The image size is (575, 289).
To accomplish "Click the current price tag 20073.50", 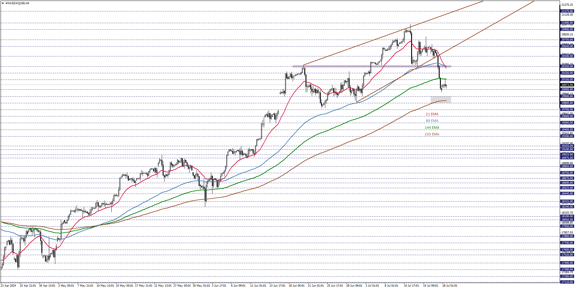I will 567,85.
